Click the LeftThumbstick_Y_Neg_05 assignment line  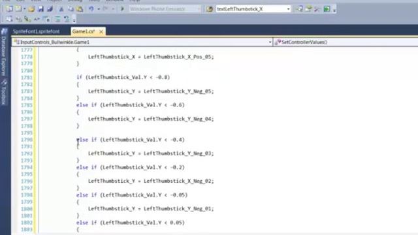[151, 91]
